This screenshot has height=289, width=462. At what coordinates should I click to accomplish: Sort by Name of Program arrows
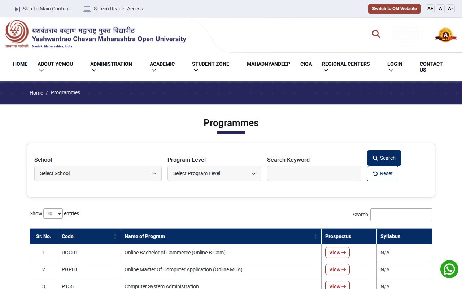(315, 236)
